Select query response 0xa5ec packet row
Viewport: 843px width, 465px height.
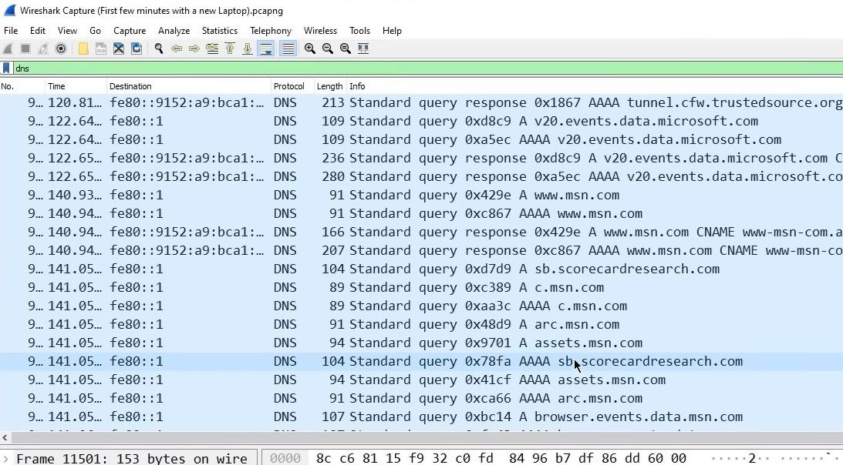421,176
